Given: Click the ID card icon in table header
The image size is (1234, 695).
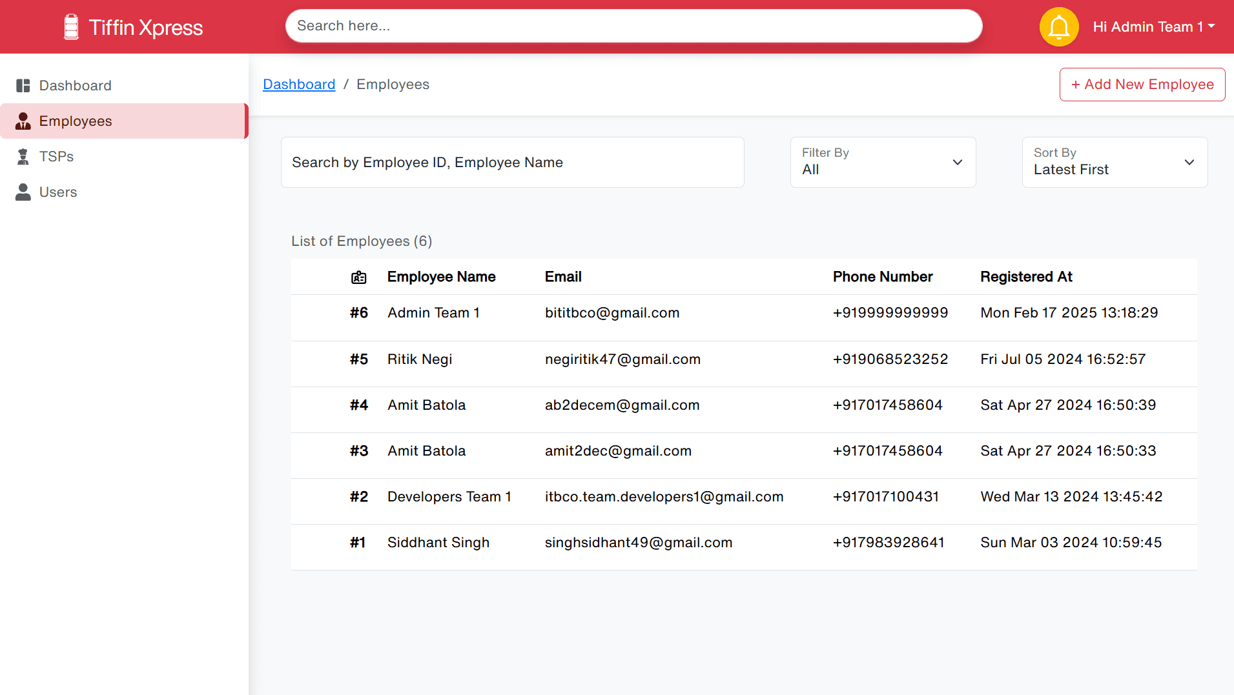Looking at the screenshot, I should click(358, 277).
